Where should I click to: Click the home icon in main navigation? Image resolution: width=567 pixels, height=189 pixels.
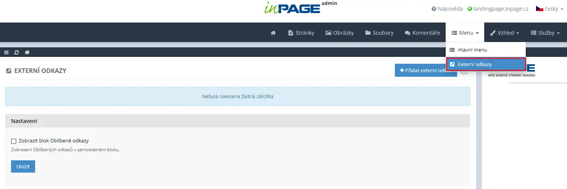pyautogui.click(x=273, y=33)
